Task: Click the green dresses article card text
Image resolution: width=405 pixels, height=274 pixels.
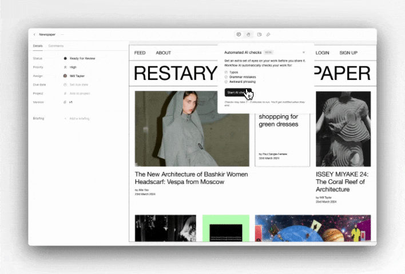Action: [x=279, y=120]
